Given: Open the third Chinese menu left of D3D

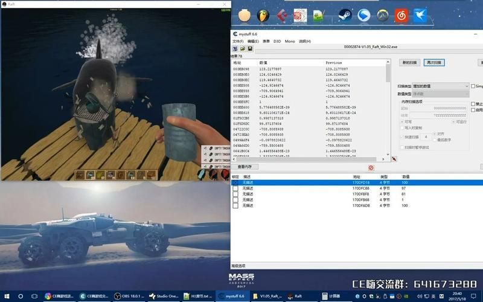Looking at the screenshot, I should [266, 41].
